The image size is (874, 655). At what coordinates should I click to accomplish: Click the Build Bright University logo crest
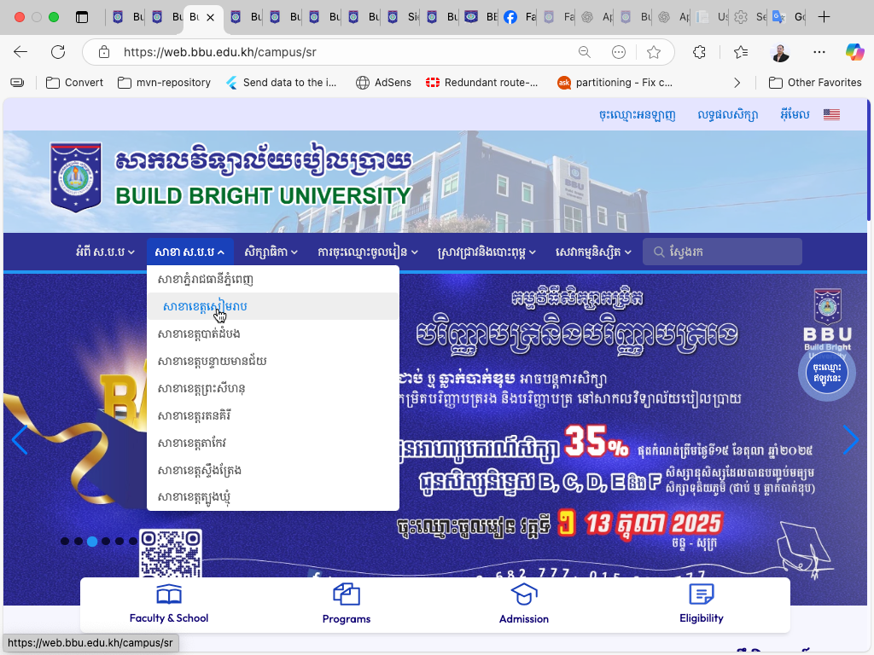point(76,177)
